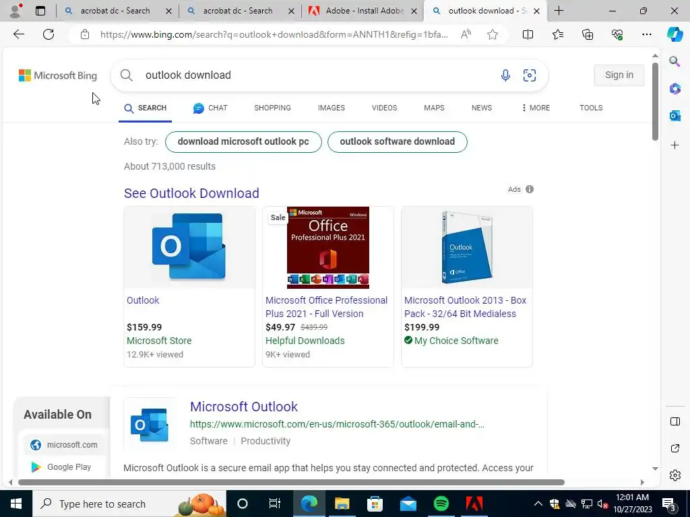This screenshot has height=517, width=690.
Task: Open link in new window sidebar icon
Action: click(675, 448)
